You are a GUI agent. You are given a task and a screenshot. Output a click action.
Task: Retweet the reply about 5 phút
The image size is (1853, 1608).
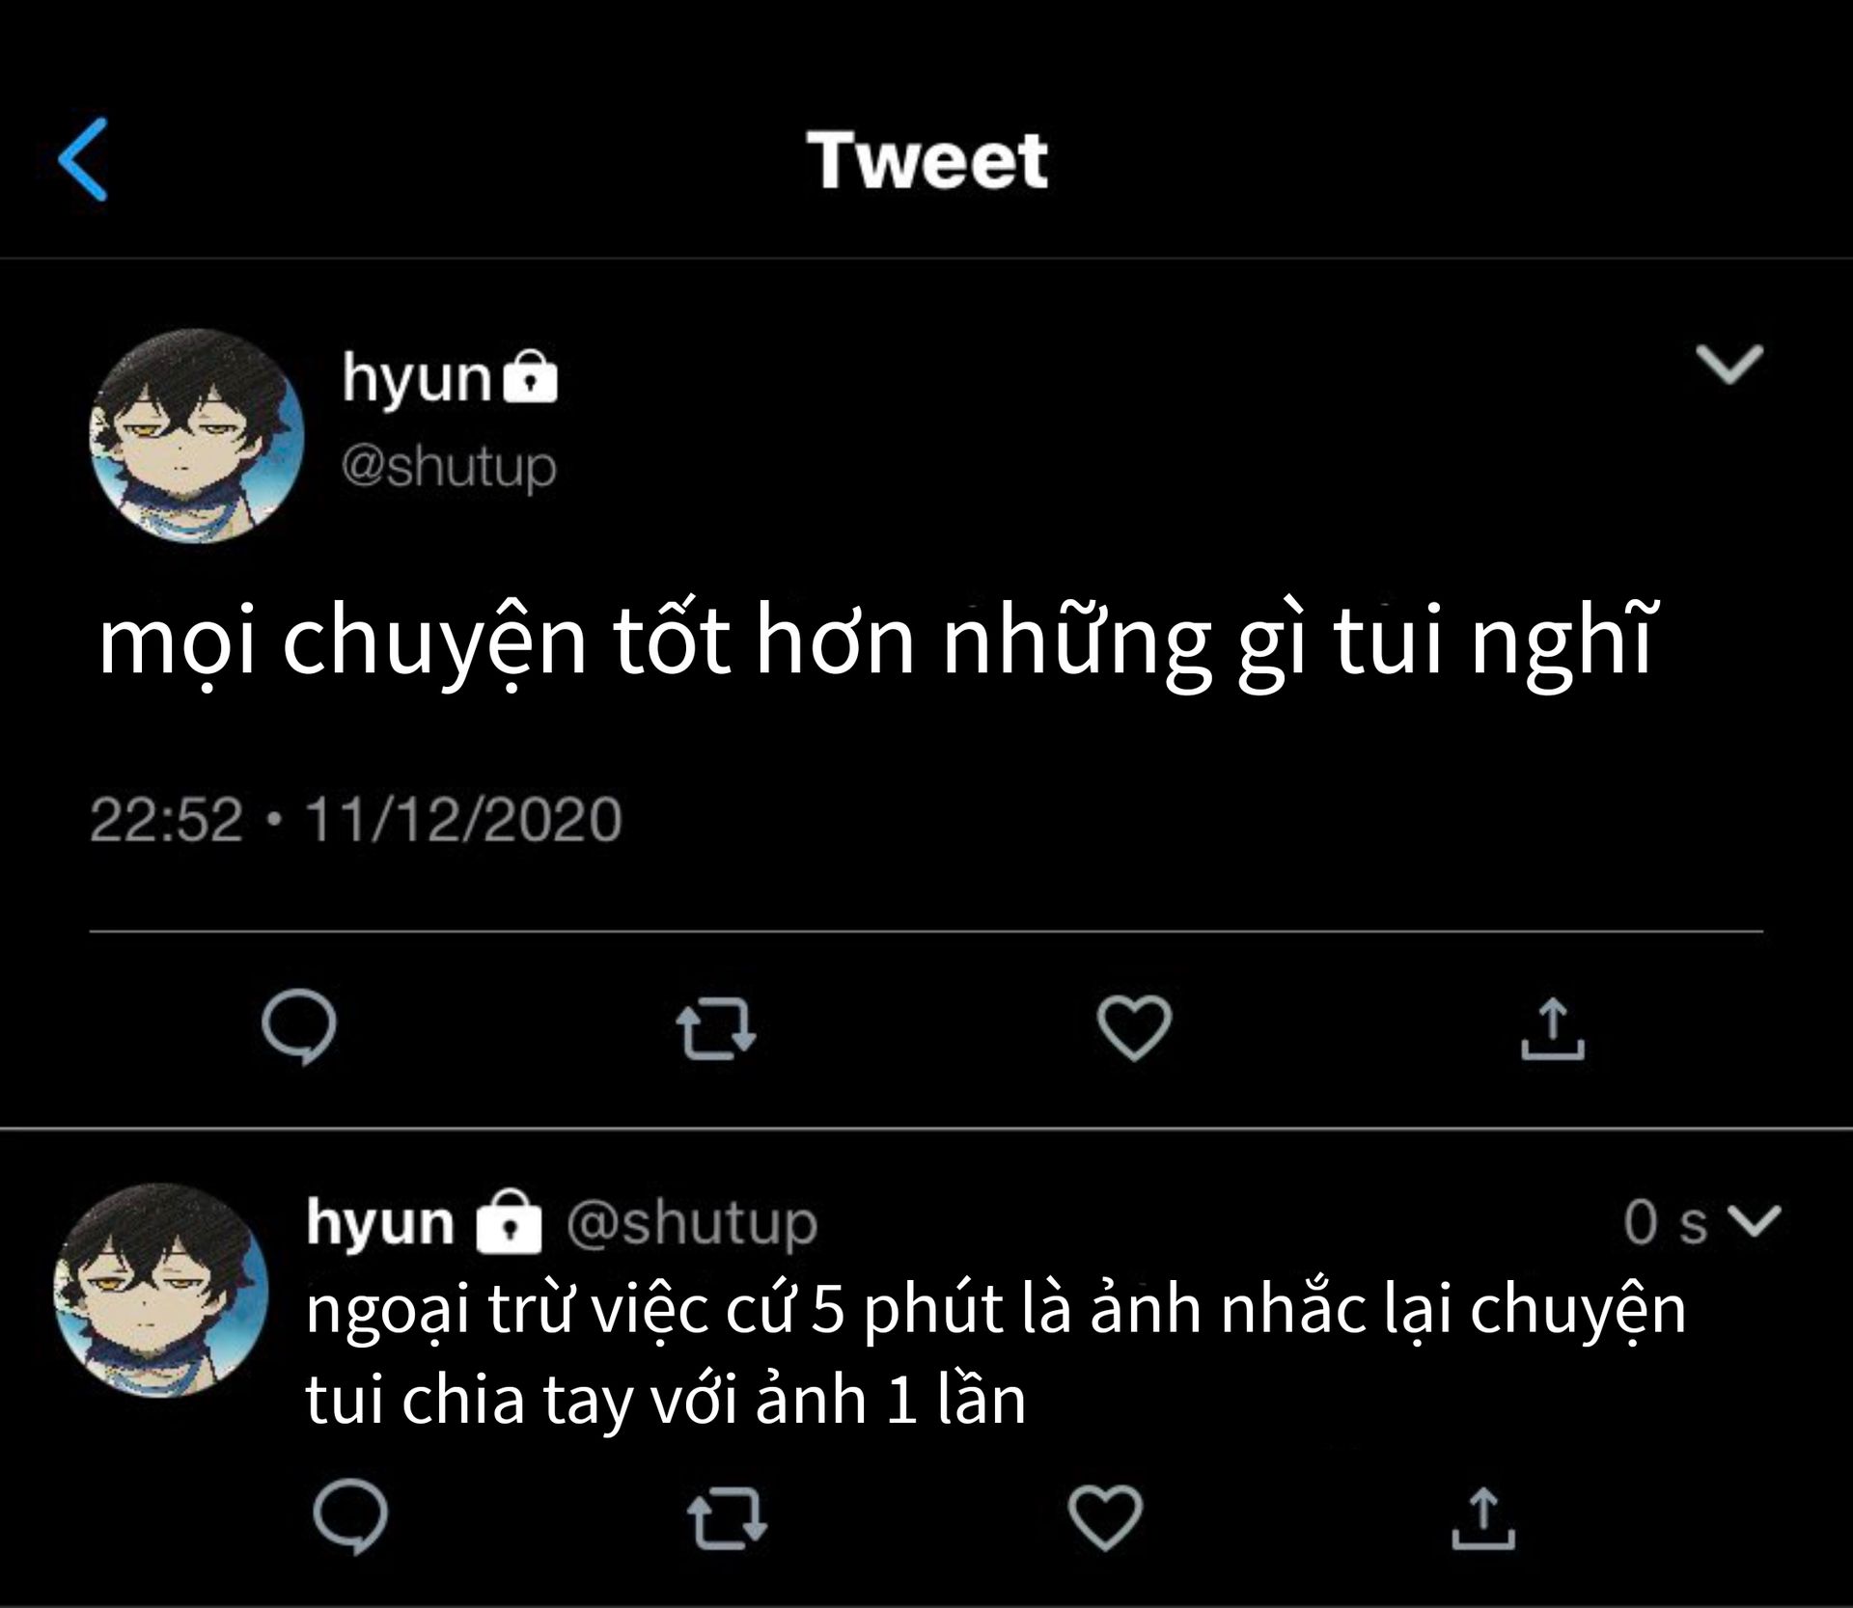coord(727,1518)
